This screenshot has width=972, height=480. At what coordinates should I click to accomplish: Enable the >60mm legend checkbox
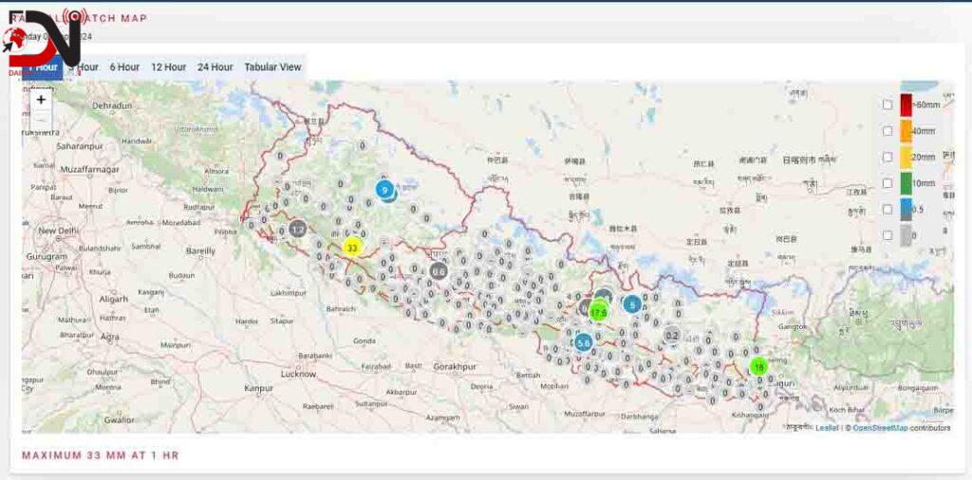pos(888,104)
